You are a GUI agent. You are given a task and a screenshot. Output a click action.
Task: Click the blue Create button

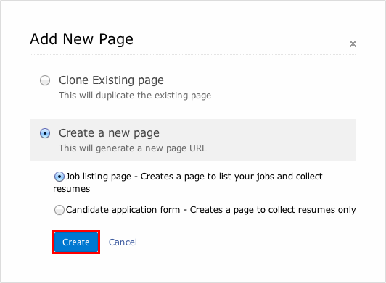(76, 242)
